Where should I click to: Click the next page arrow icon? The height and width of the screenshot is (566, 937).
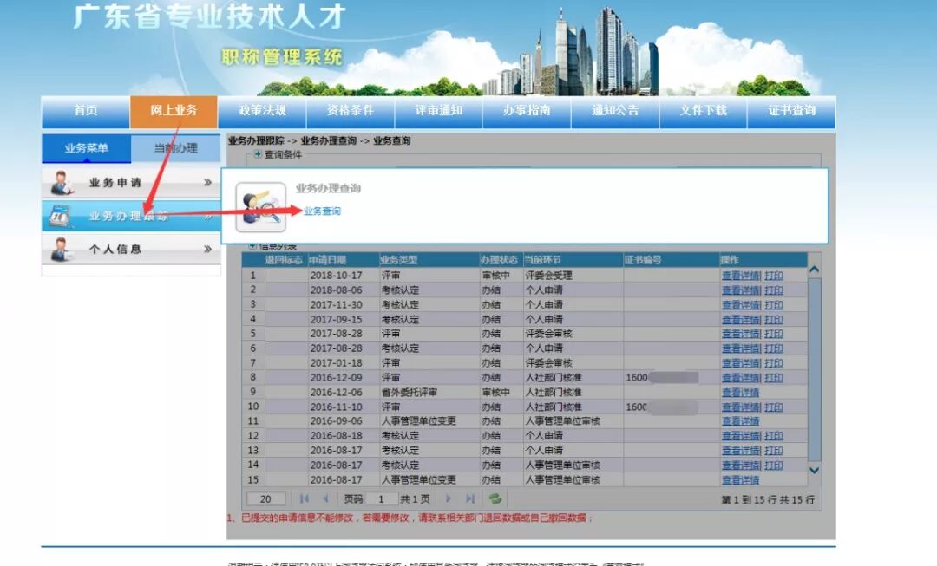(448, 498)
